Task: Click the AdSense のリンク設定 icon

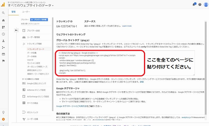Action: click(x=24, y=90)
